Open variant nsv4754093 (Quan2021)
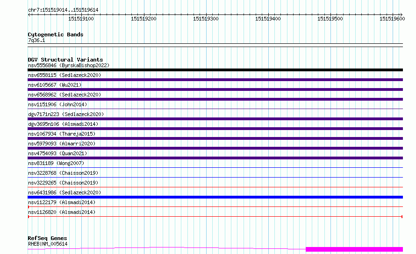 pos(57,153)
